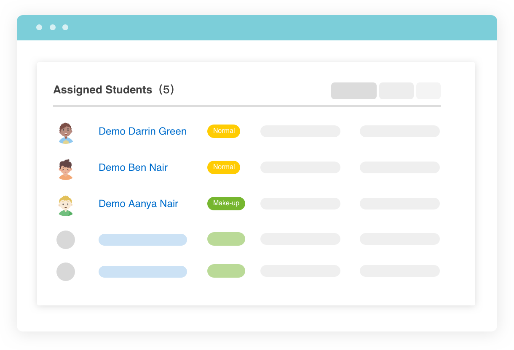The height and width of the screenshot is (350, 514).
Task: Click the middle gray header button
Action: coord(396,91)
